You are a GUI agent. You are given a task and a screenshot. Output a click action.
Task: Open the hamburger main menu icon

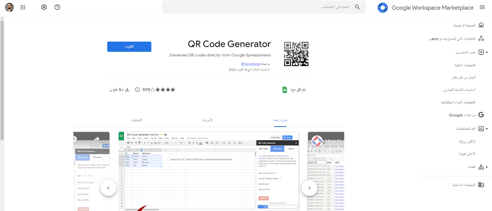[x=482, y=7]
